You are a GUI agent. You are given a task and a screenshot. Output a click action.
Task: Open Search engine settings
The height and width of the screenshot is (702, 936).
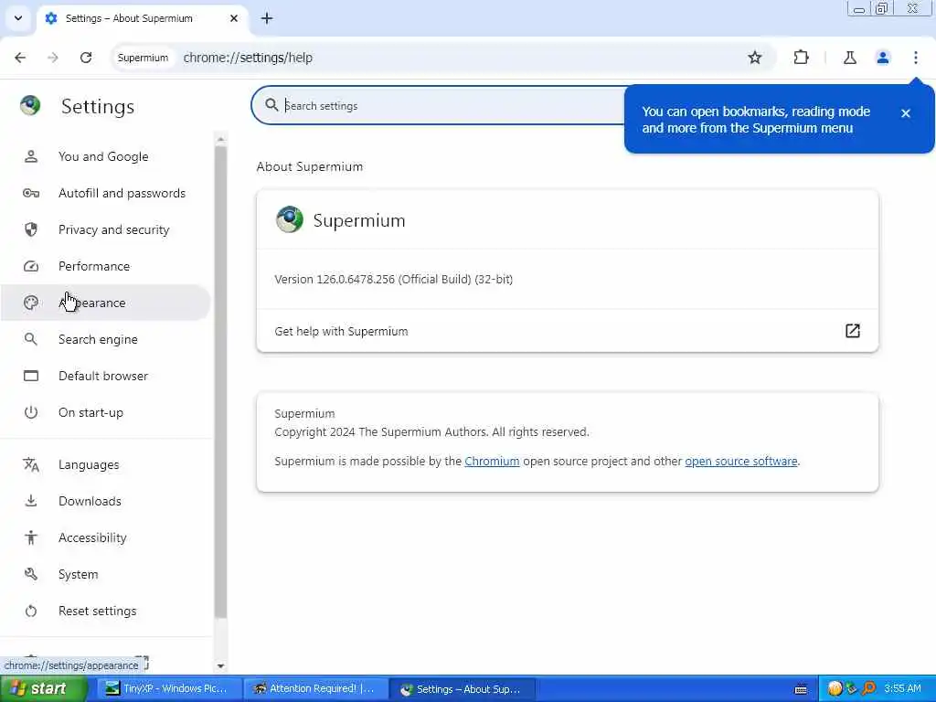click(105, 339)
